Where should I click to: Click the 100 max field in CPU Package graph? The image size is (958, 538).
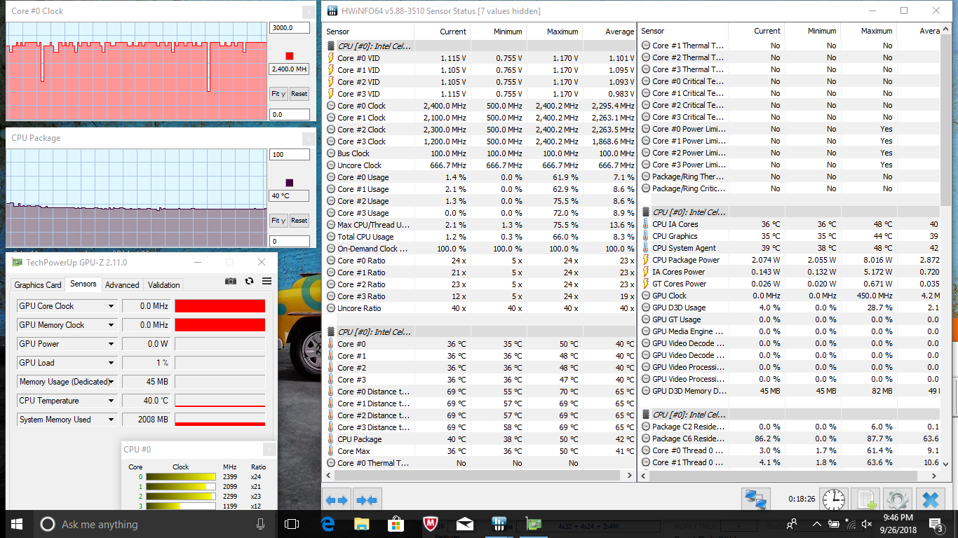289,155
